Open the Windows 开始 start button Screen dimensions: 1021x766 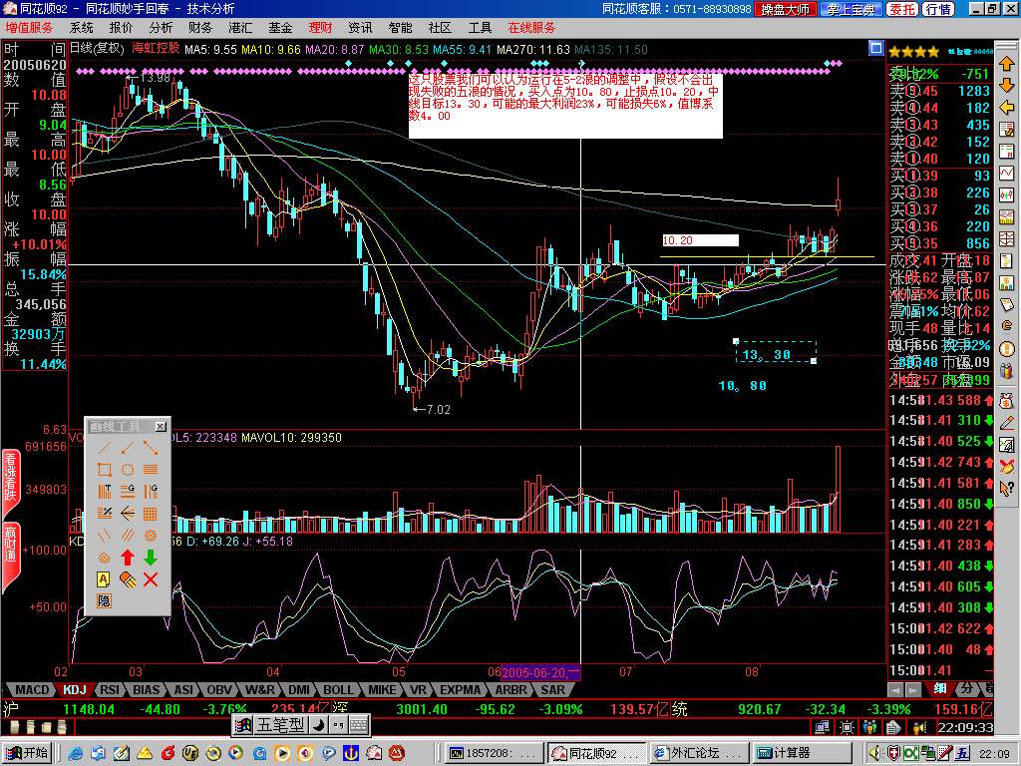pos(27,753)
